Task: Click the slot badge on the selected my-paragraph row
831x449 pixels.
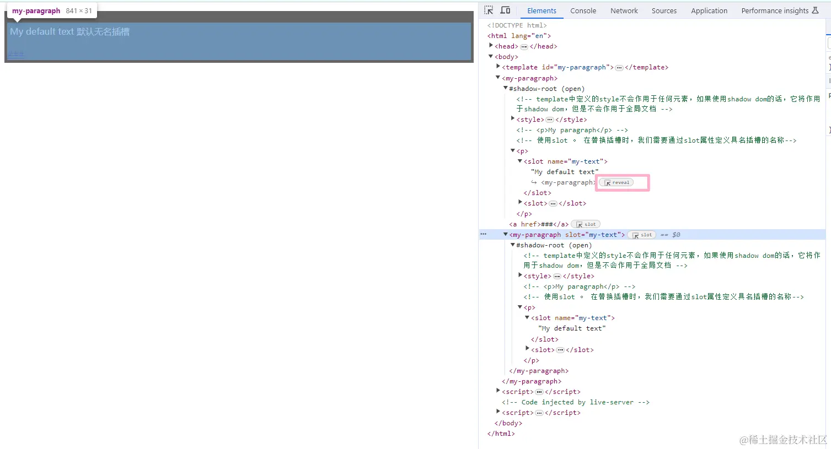Action: pyautogui.click(x=642, y=235)
